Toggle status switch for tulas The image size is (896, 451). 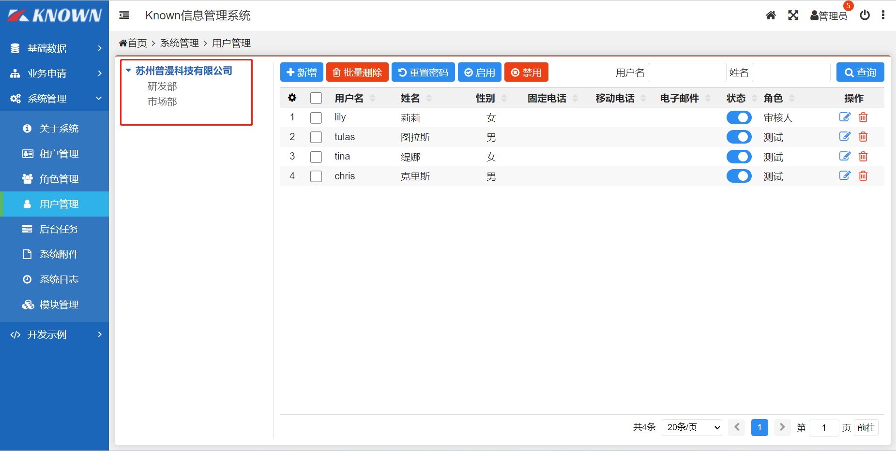click(739, 137)
